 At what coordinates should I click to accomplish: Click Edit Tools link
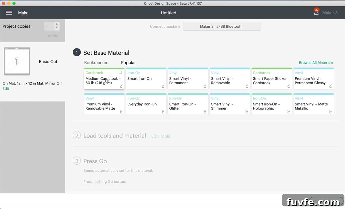click(x=160, y=136)
